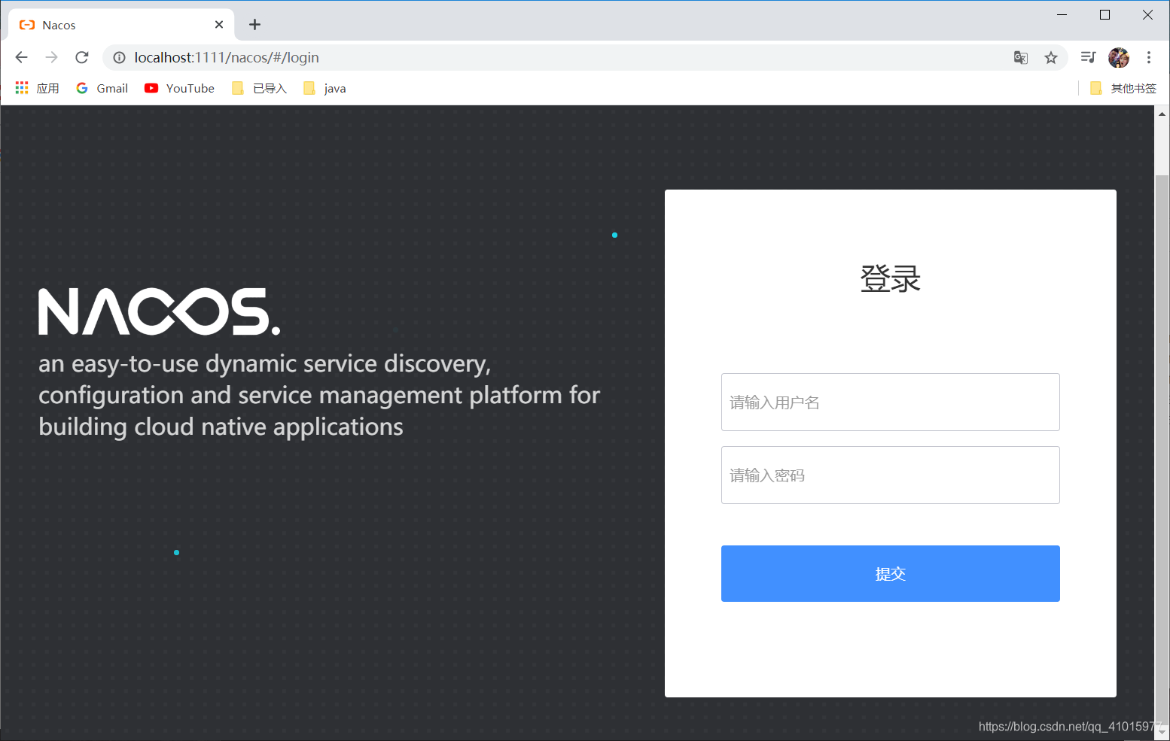Select the Nacos browser tab
Image resolution: width=1170 pixels, height=741 pixels.
pos(120,25)
